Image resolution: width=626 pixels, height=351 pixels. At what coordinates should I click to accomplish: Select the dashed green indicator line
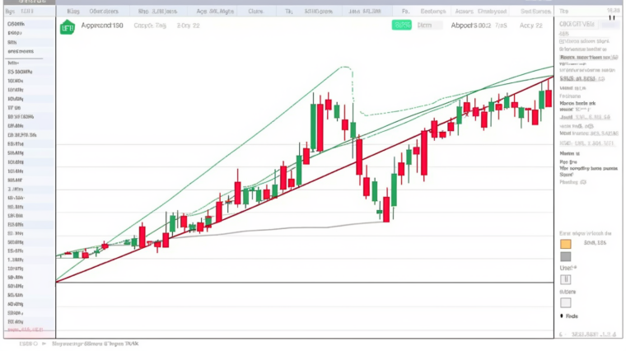pyautogui.click(x=353, y=82)
